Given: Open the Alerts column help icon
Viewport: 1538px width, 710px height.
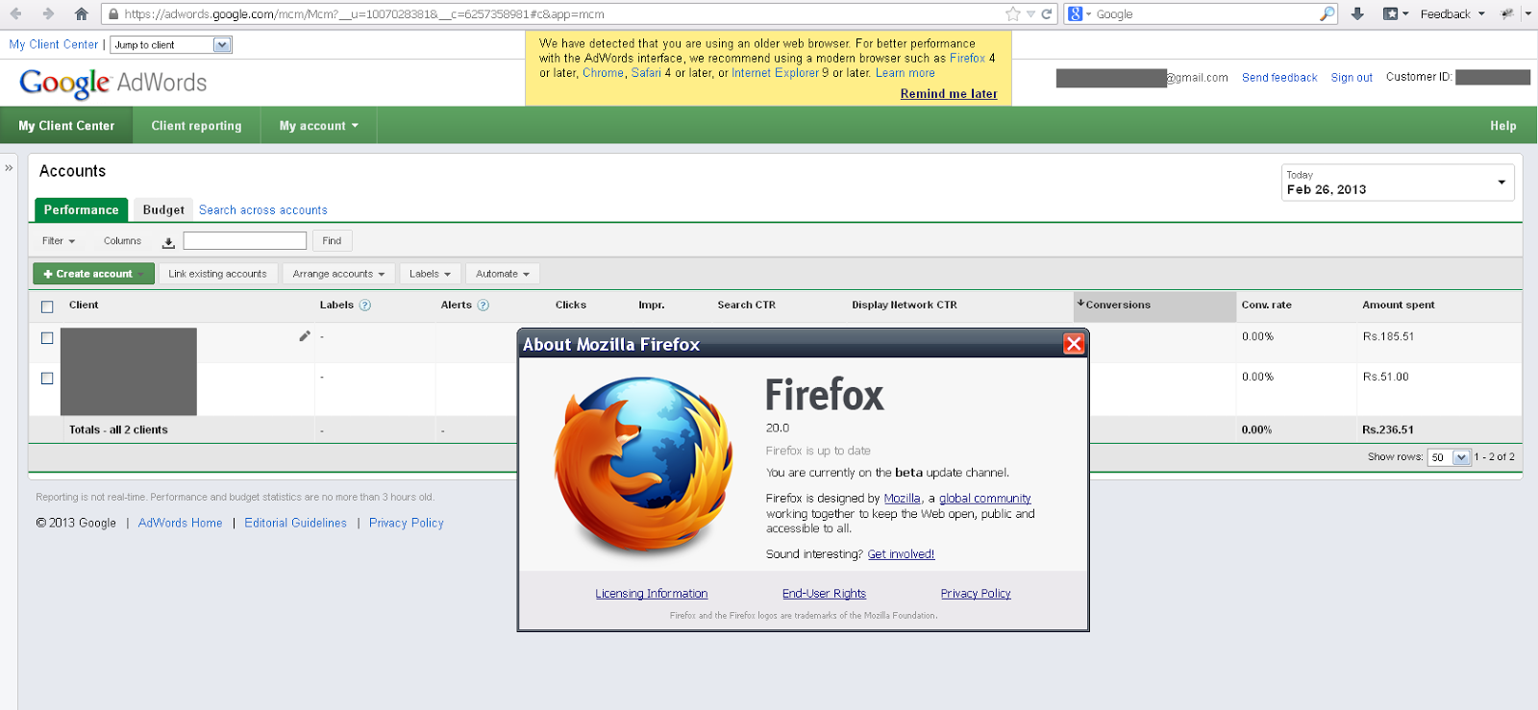Looking at the screenshot, I should (484, 306).
